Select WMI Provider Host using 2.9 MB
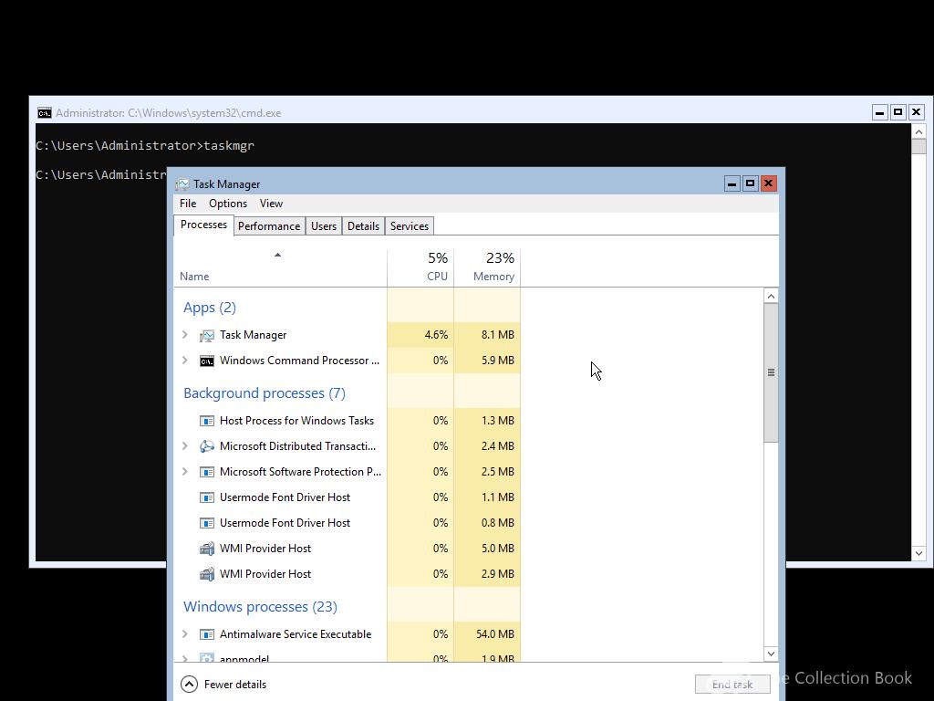 348,575
